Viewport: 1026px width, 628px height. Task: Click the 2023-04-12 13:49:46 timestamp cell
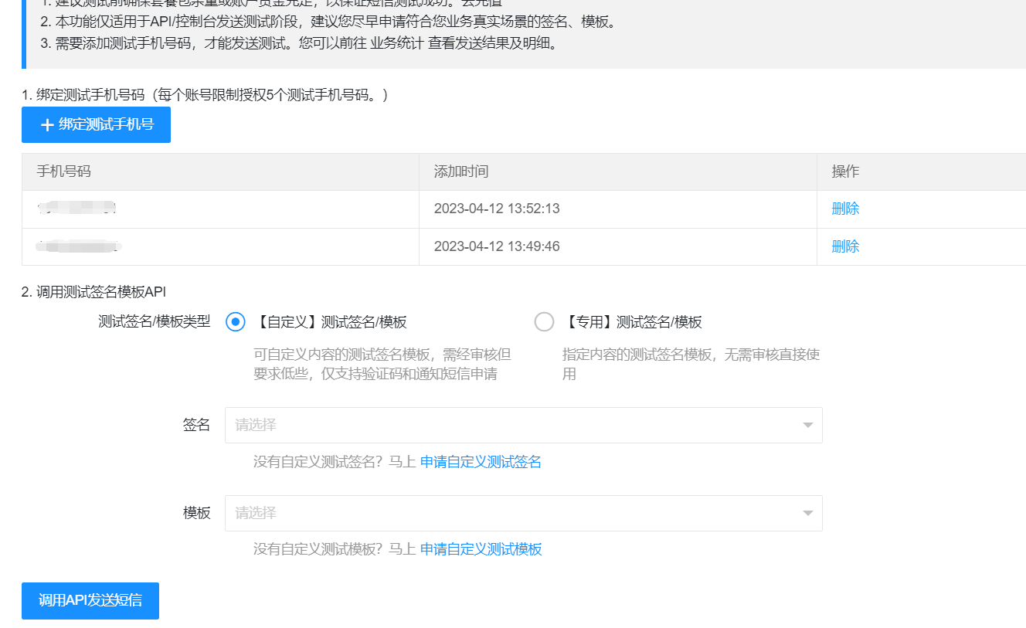click(497, 246)
